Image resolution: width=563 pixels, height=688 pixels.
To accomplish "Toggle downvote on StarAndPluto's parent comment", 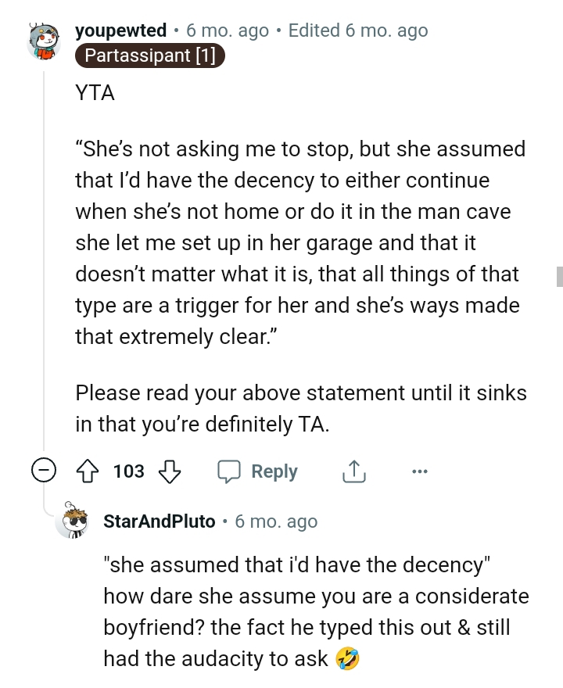I will [x=169, y=471].
